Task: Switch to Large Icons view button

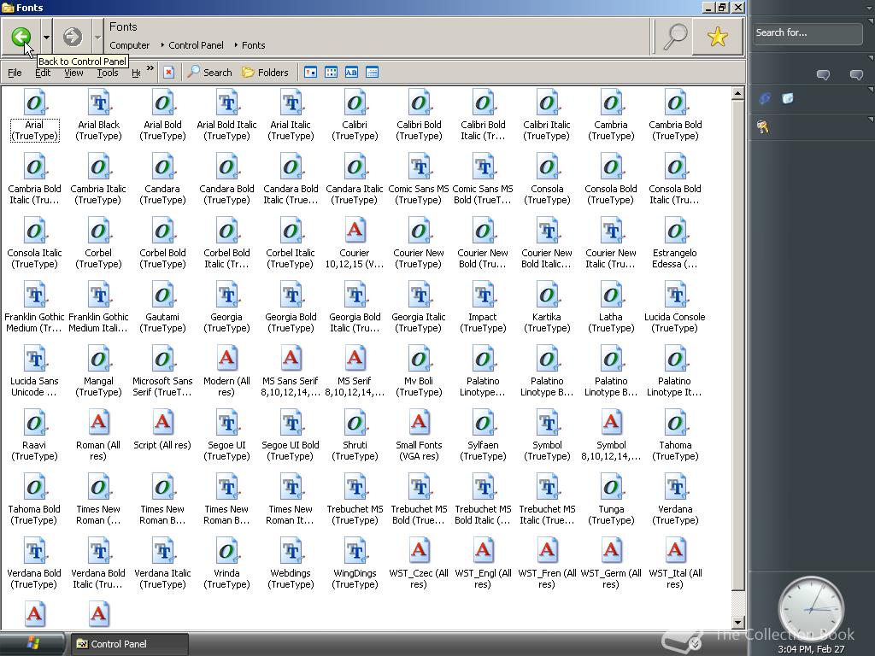Action: [310, 73]
